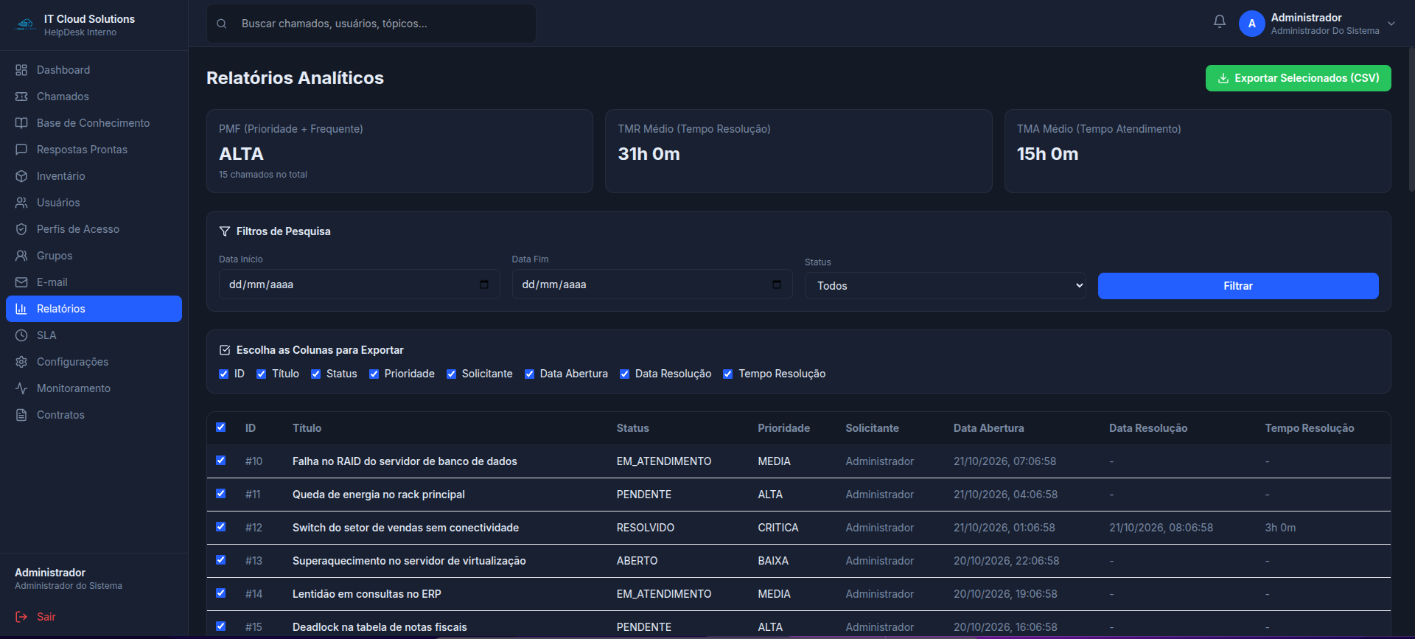This screenshot has height=639, width=1415.
Task: Click the IT Cloud Solutions logo
Action: tap(26, 24)
